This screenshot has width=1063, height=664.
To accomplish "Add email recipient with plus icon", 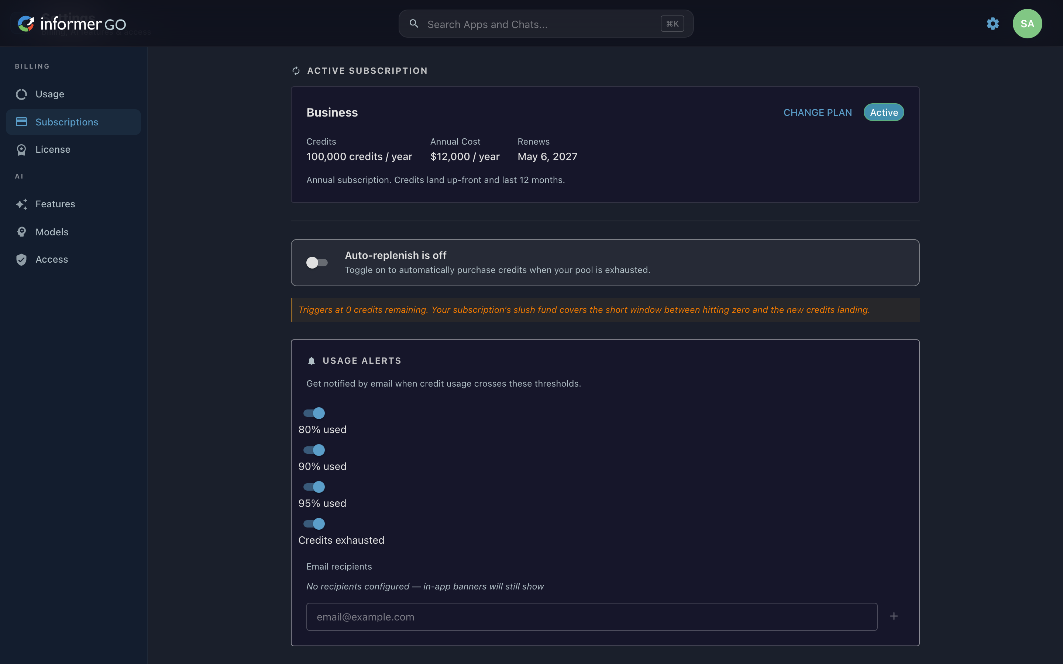I will click(x=894, y=616).
